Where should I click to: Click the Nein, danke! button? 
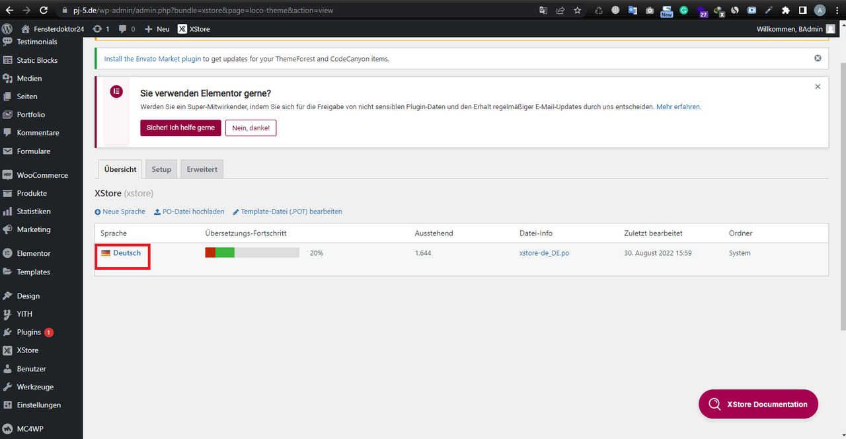click(250, 128)
